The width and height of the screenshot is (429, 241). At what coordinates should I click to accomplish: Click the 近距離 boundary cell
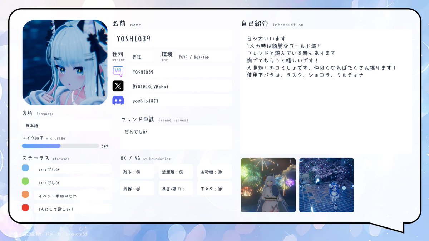(x=176, y=171)
